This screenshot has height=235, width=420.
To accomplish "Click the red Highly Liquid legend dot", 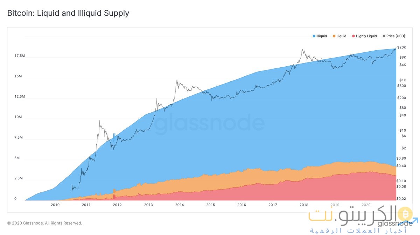I will pos(353,36).
